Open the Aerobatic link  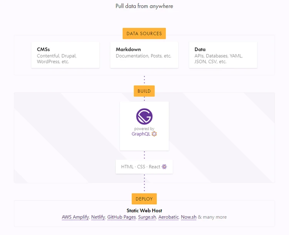[x=168, y=217]
